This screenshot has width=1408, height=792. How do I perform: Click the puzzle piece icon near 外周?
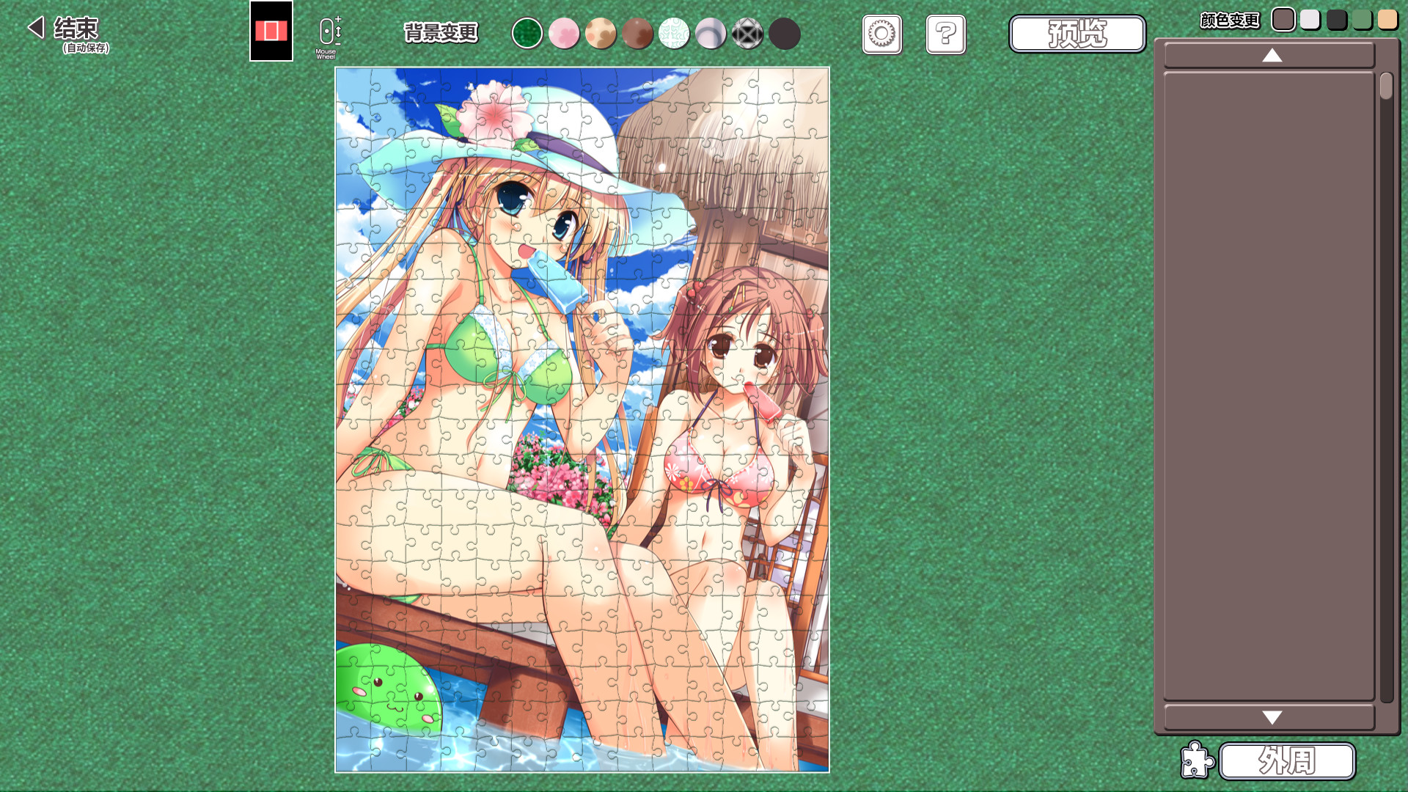click(1196, 760)
